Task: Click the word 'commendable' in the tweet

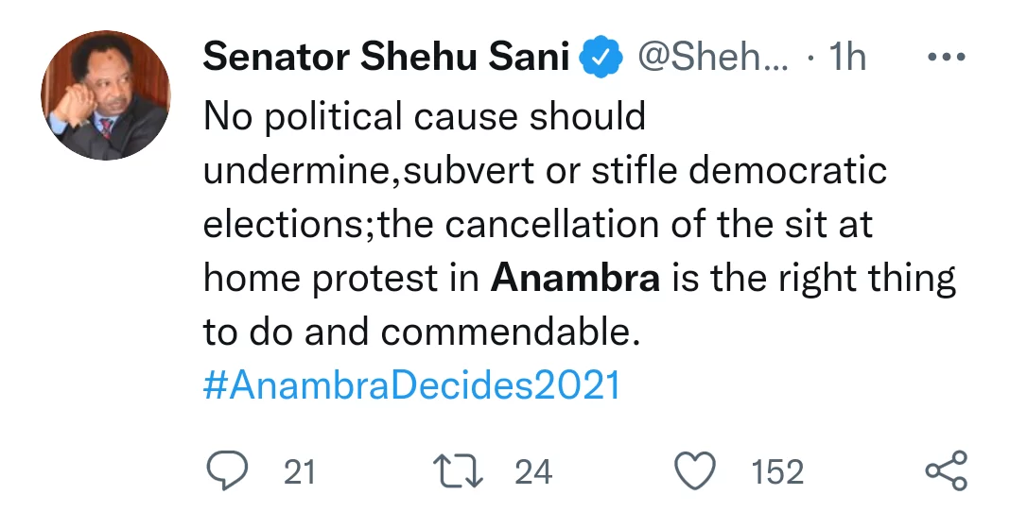Action: click(507, 333)
